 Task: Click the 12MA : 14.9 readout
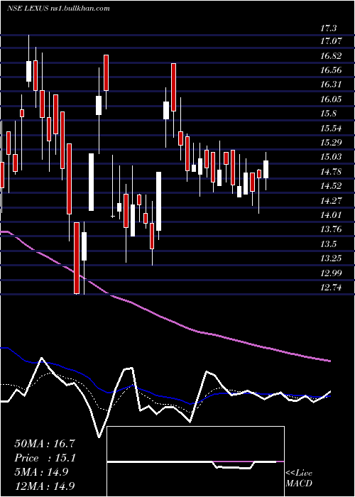click(x=45, y=486)
